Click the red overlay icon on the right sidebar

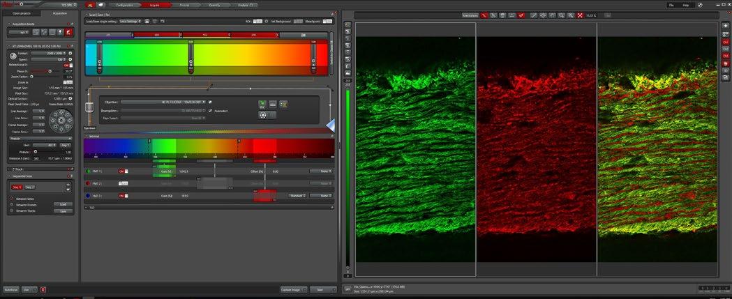point(726,63)
